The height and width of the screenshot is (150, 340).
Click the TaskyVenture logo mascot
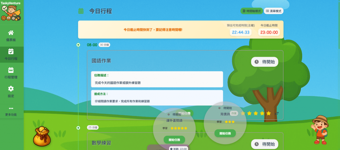pyautogui.click(x=11, y=13)
